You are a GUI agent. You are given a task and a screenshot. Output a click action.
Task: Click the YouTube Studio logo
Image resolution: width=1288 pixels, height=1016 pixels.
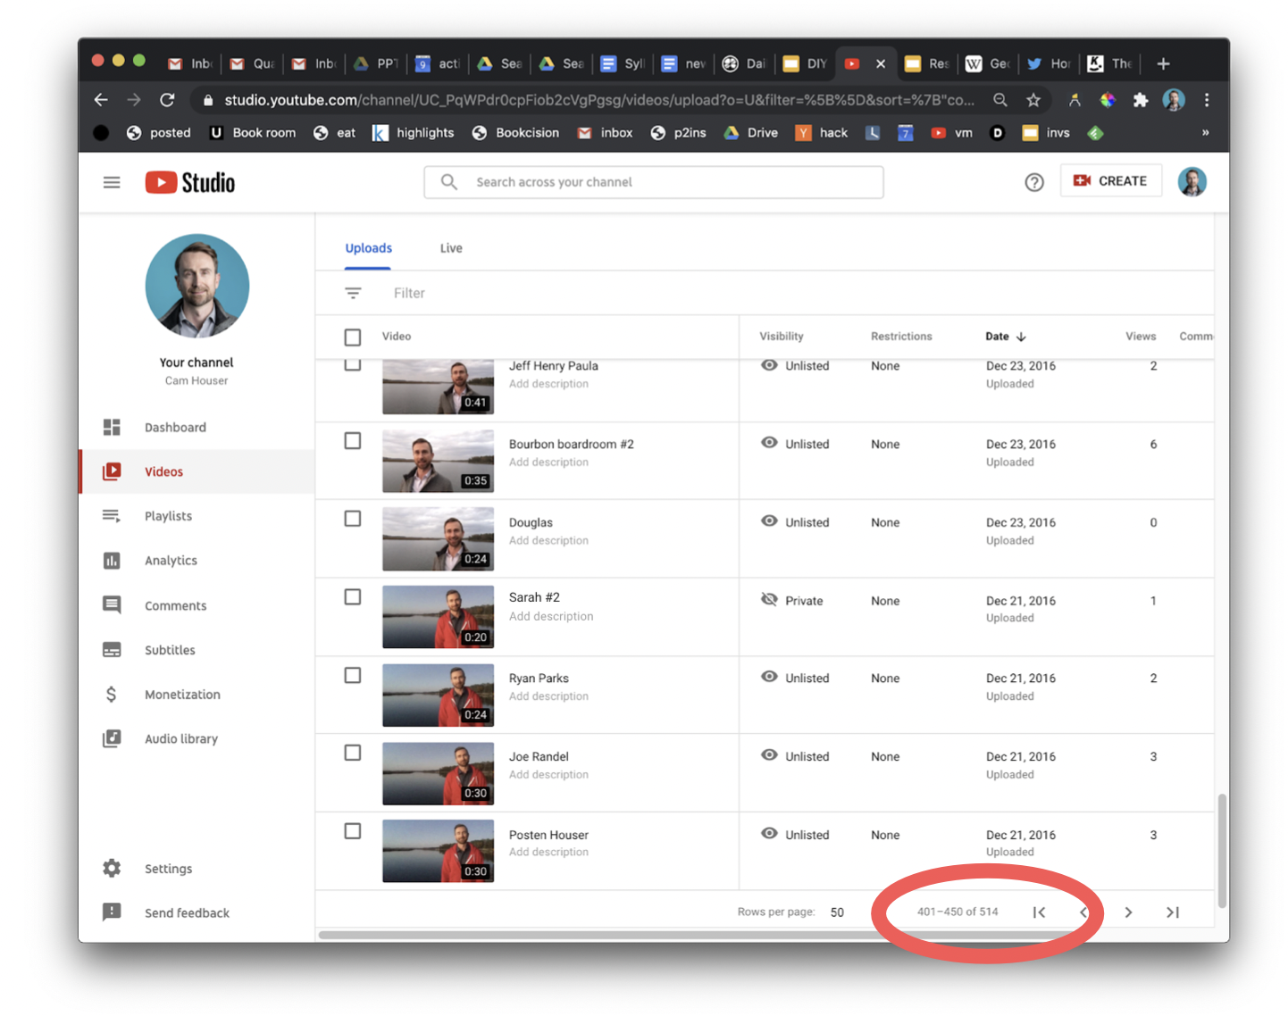(190, 182)
